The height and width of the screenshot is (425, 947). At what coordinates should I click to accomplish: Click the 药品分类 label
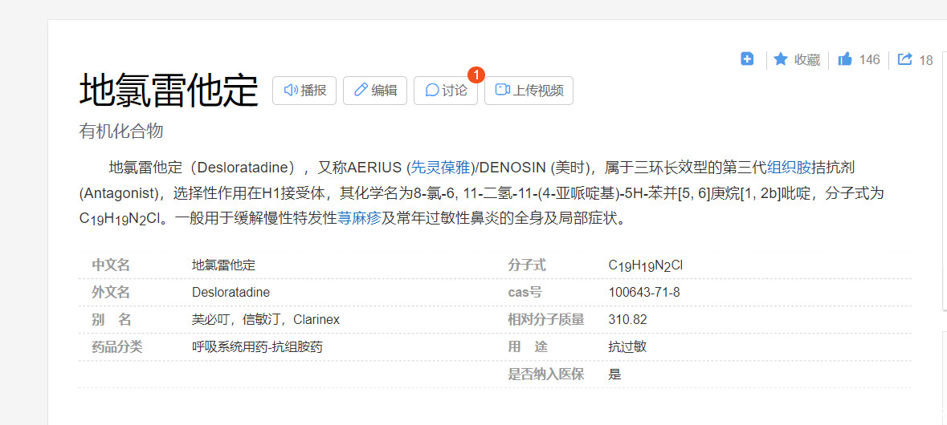[117, 346]
